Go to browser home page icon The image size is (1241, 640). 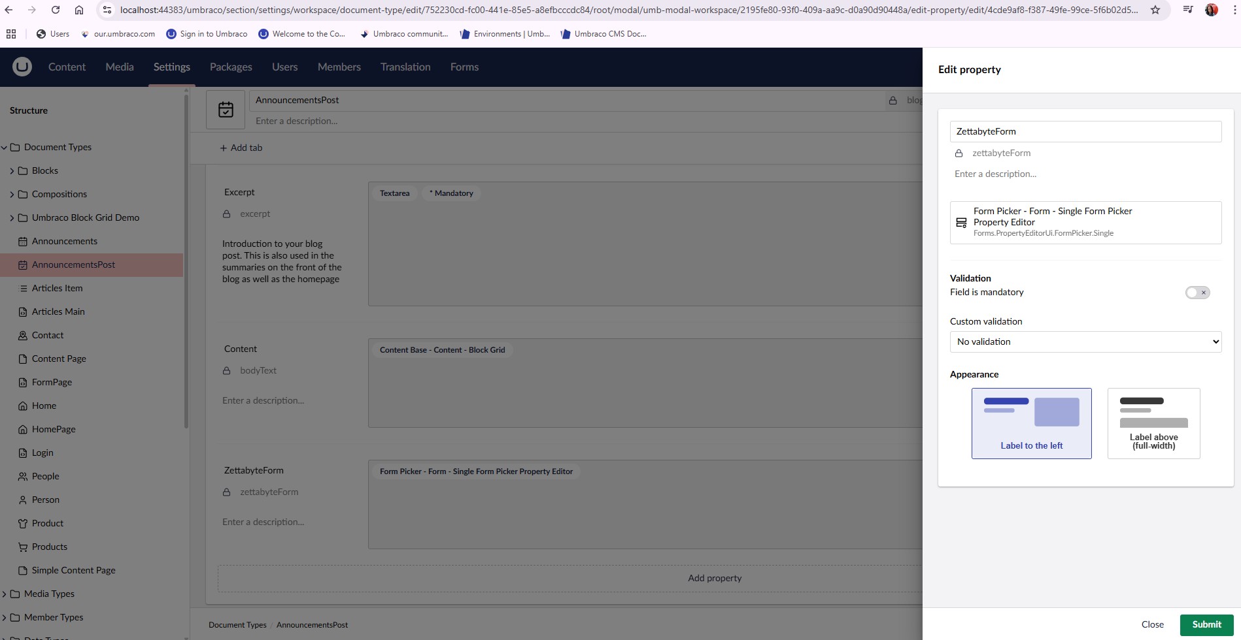point(79,10)
